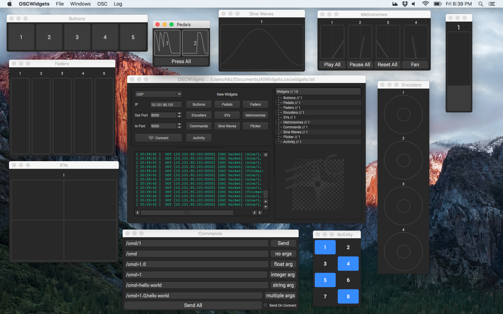Click metronome 2 widget
The width and height of the screenshot is (503, 314).
(360, 42)
